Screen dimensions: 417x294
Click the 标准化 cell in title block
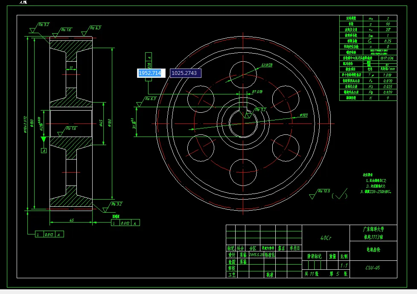point(270,255)
